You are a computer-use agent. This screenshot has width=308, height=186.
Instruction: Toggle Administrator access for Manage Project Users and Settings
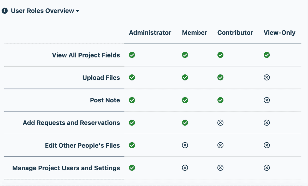coord(132,168)
